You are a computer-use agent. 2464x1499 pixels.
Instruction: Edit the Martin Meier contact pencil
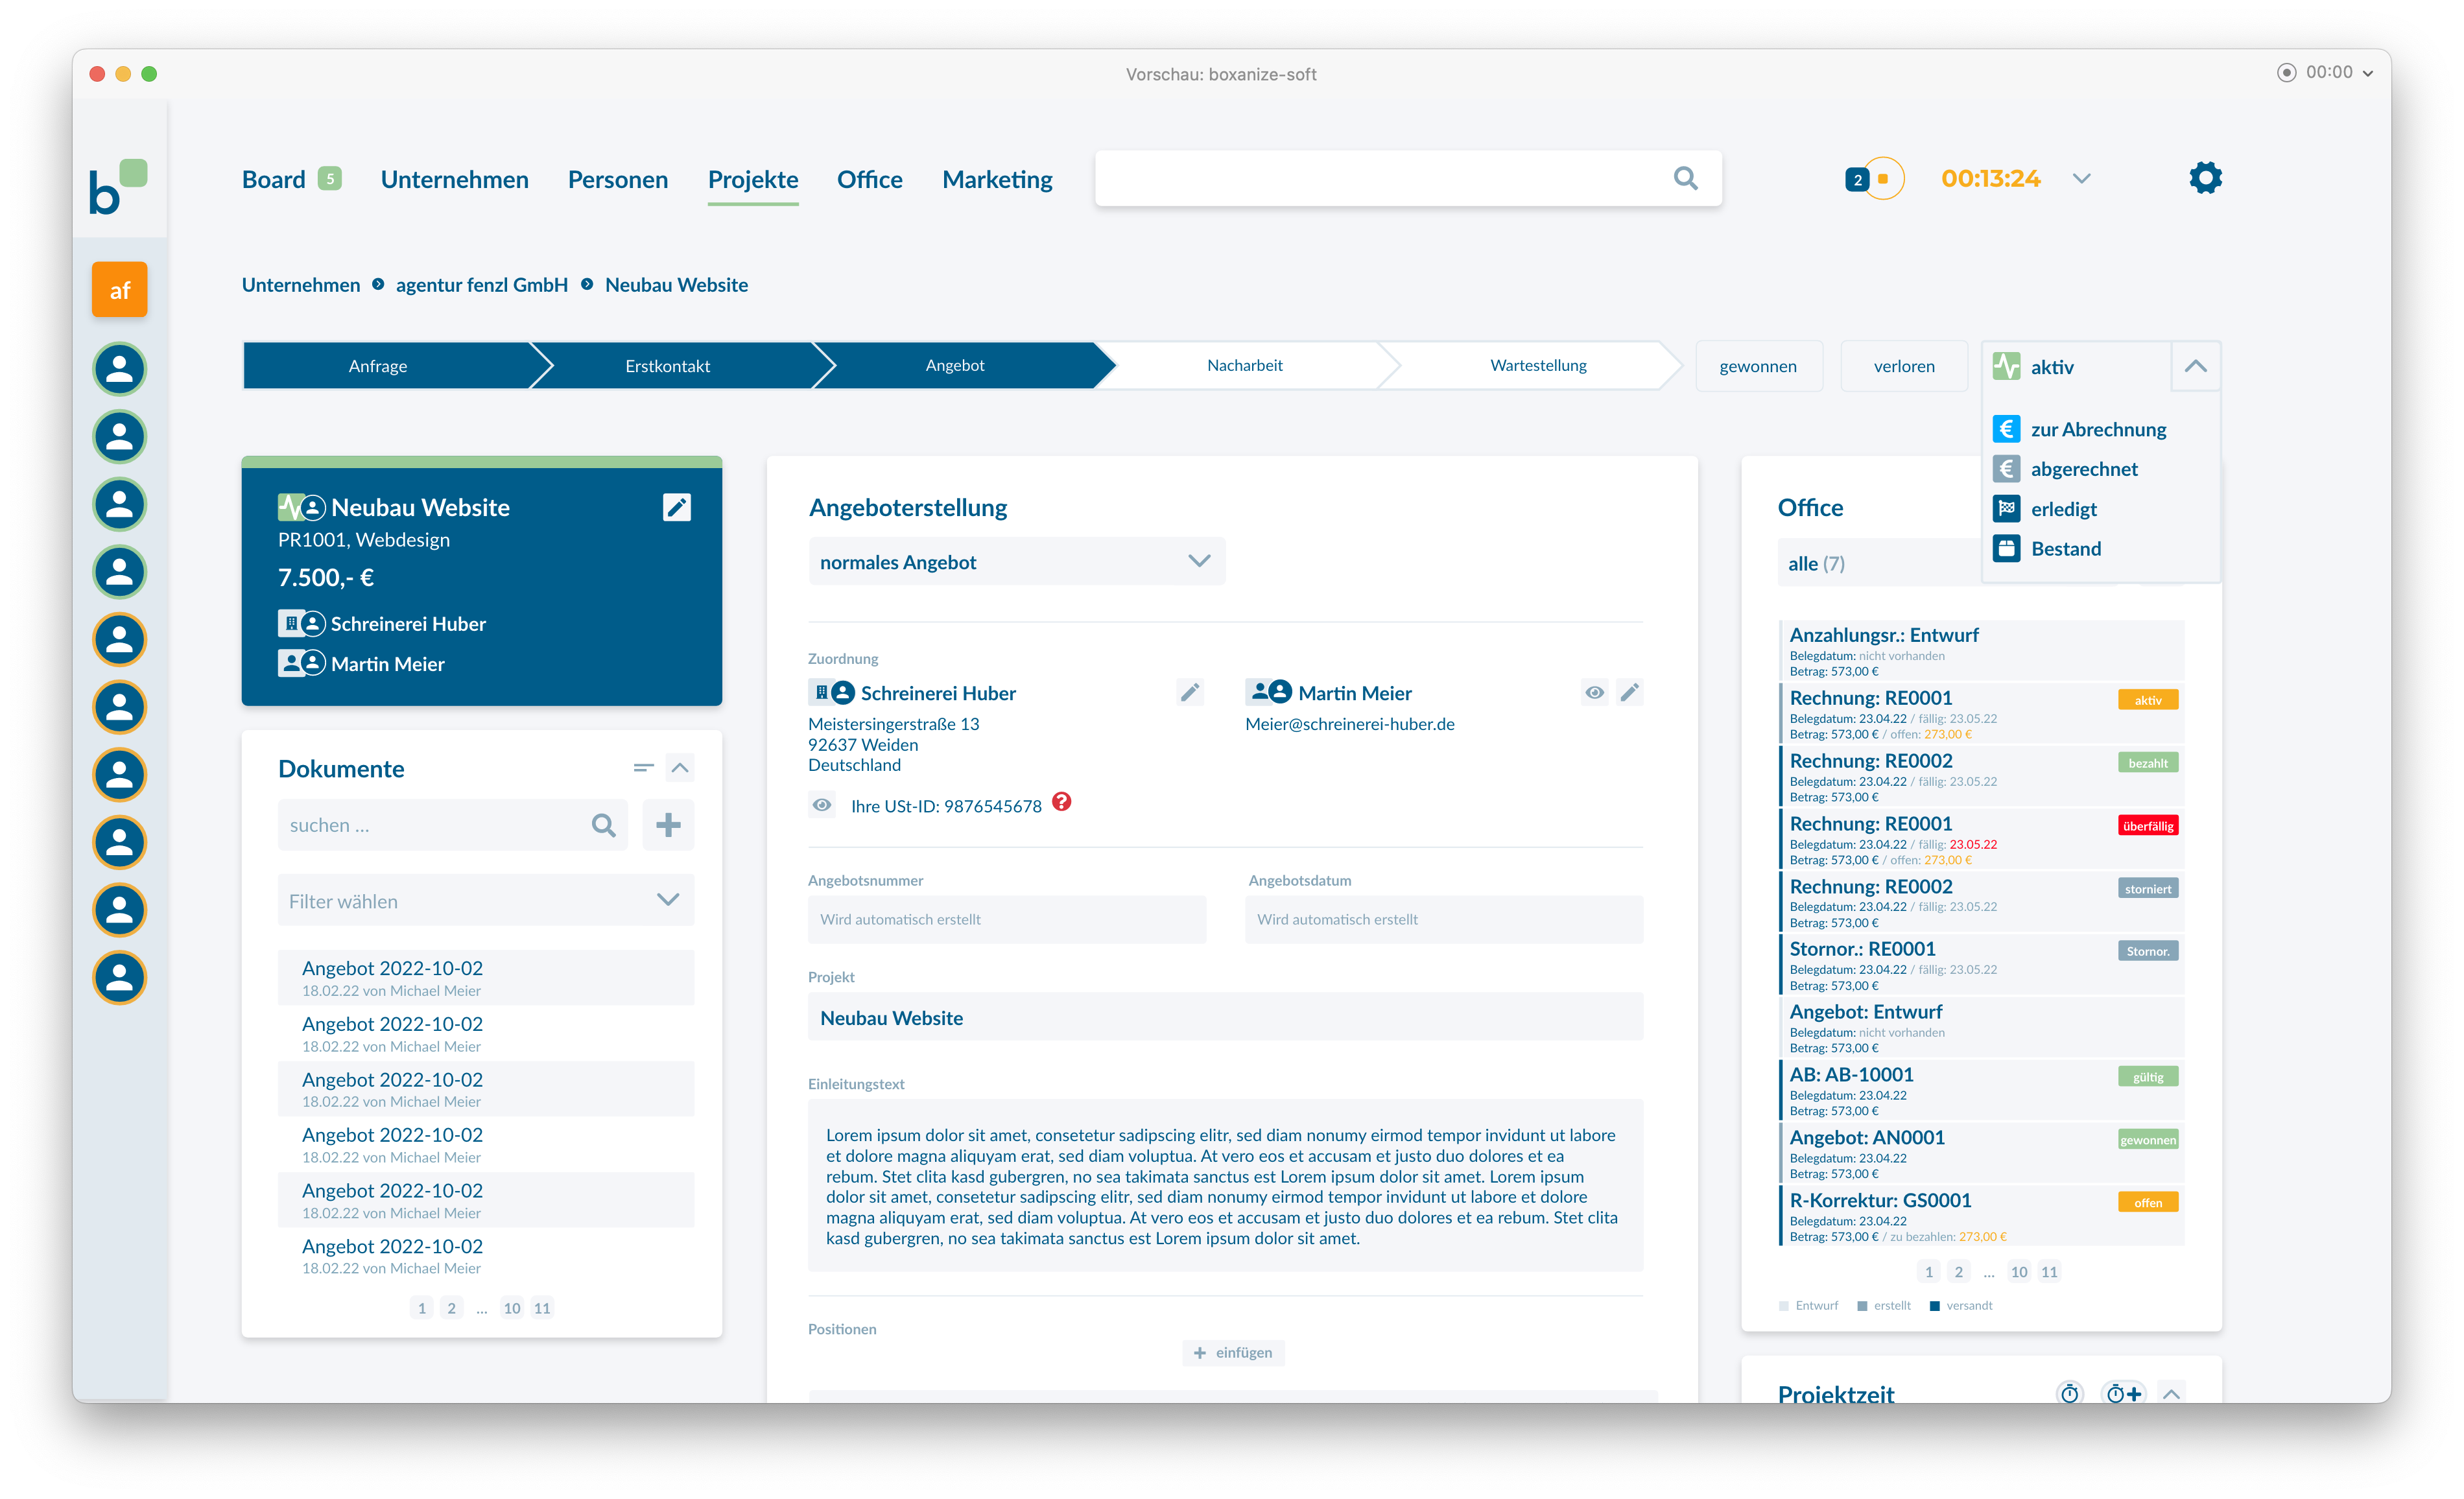coord(1630,692)
